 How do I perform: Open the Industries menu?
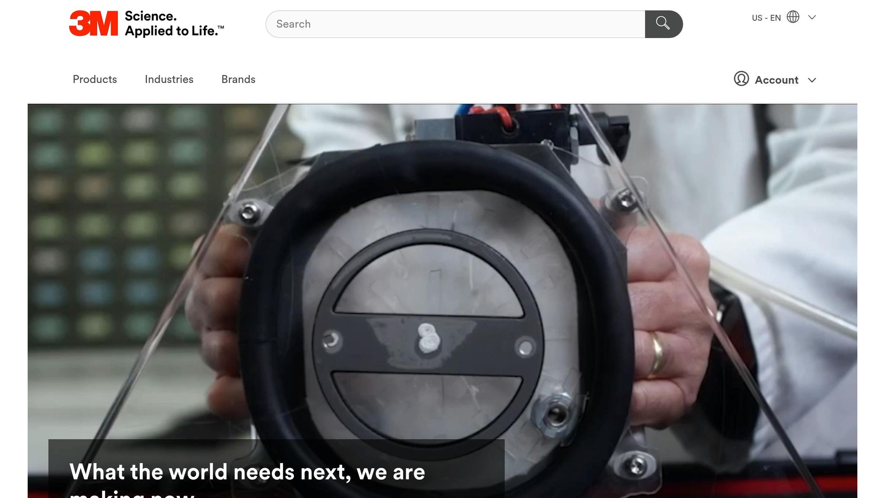[169, 80]
